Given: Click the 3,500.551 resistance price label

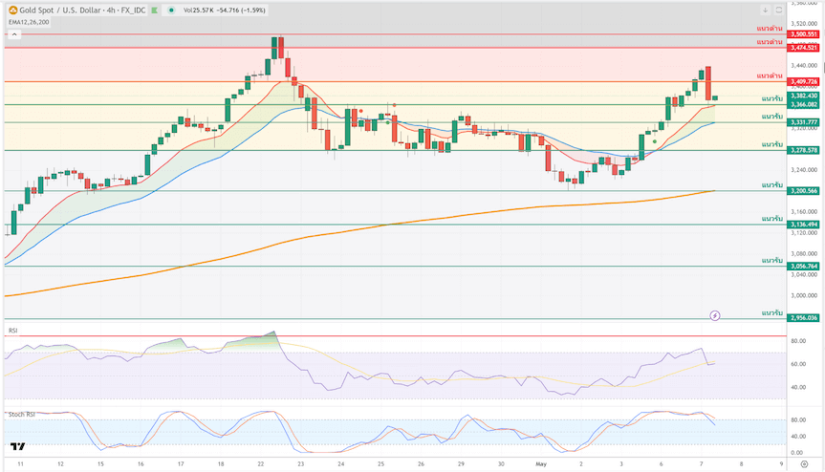Looking at the screenshot, I should point(803,34).
